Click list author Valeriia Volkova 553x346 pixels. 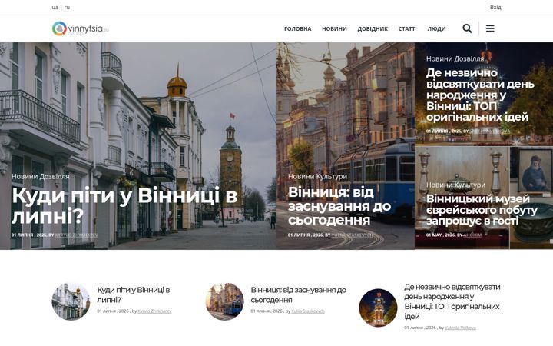[x=460, y=328]
